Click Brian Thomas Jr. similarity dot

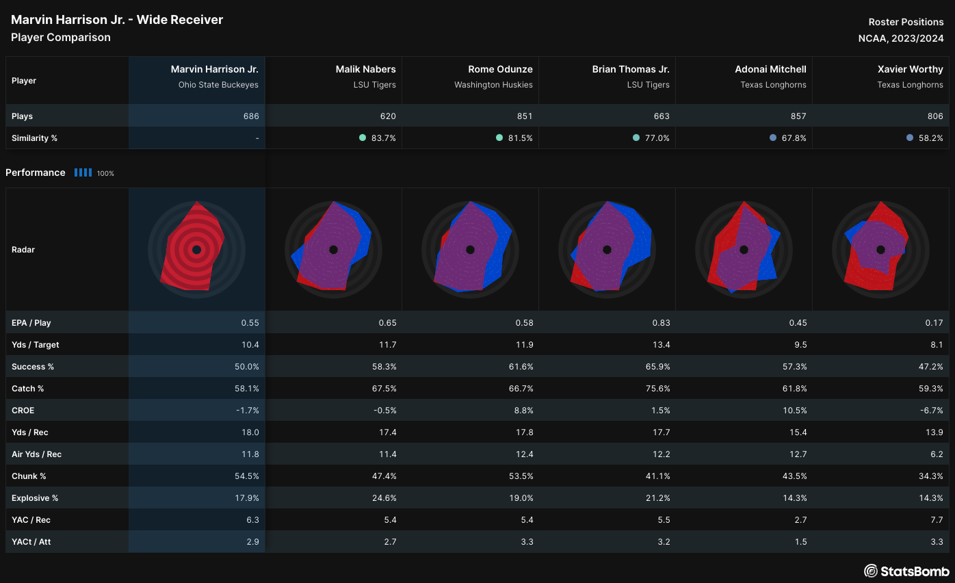tap(636, 138)
